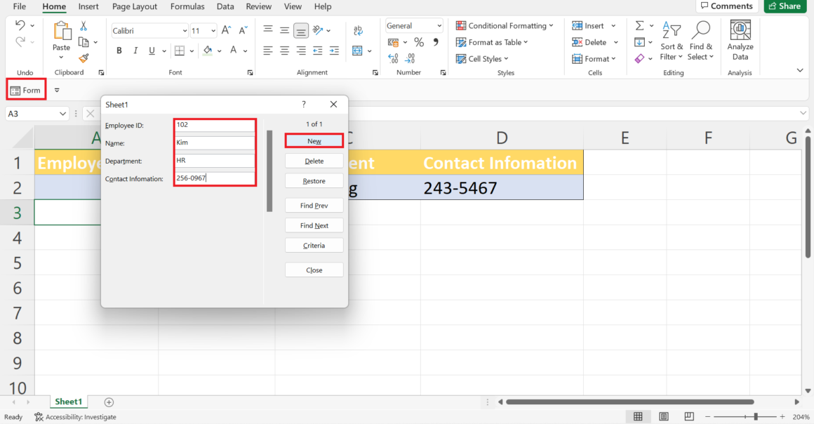Click zoom in on the status bar zoom slider
Image resolution: width=814 pixels, height=424 pixels.
[782, 416]
